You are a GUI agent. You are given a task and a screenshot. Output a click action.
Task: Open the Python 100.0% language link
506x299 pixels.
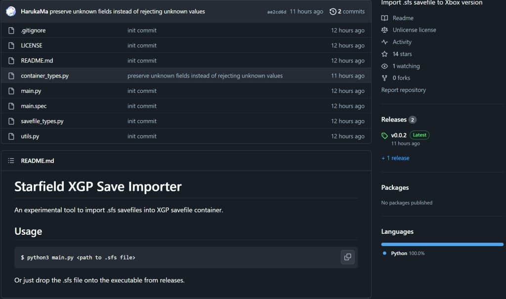pos(408,254)
